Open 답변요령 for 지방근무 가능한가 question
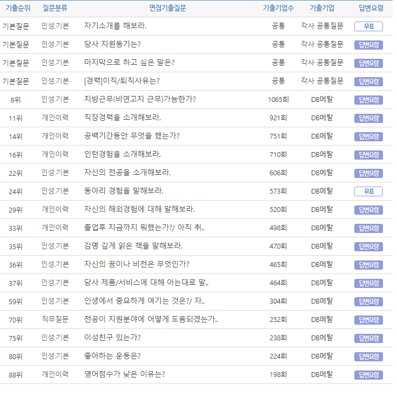This screenshot has height=398, width=397. (368, 100)
